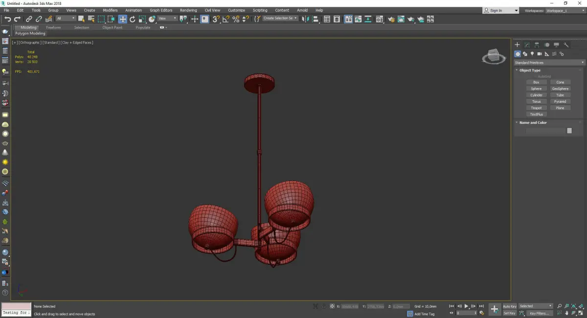Image resolution: width=587 pixels, height=318 pixels.
Task: Click the Undo arrow icon
Action: [7, 19]
